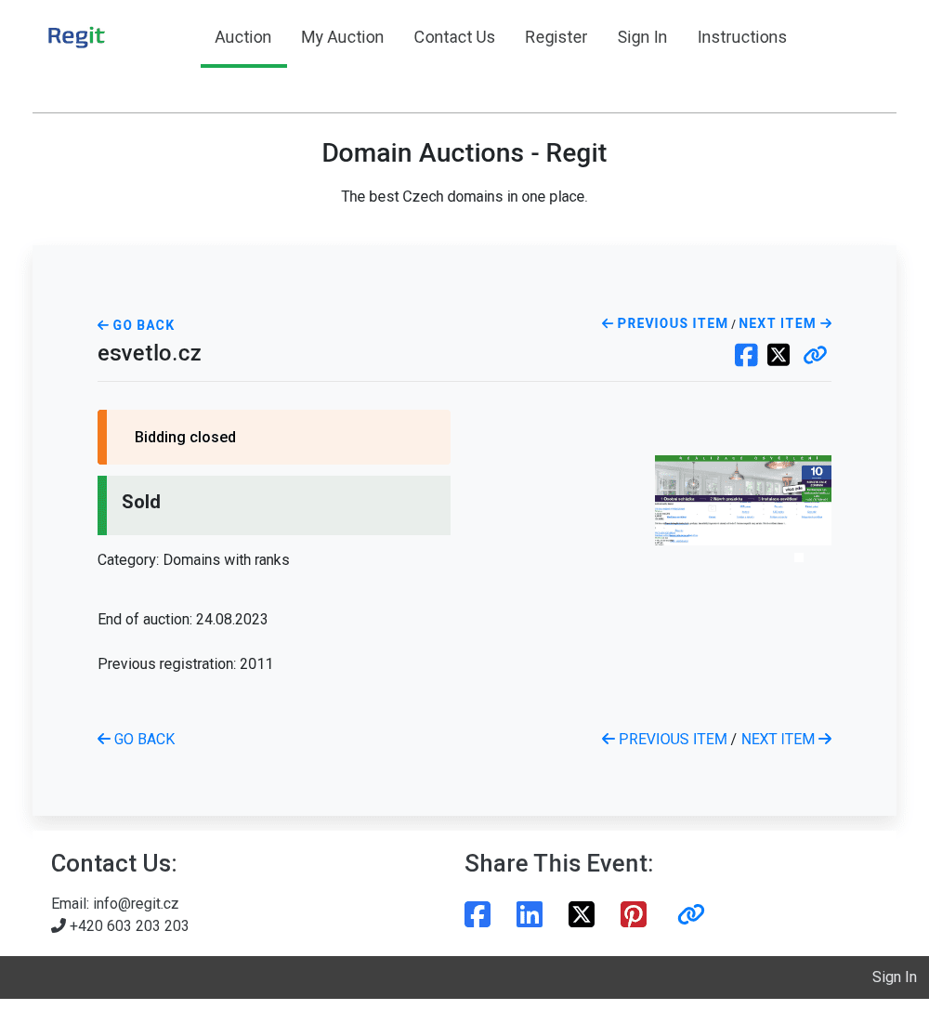Click the bottom PREVIOUS ITEM link
Viewport: 929px width, 1036px height.
664,740
